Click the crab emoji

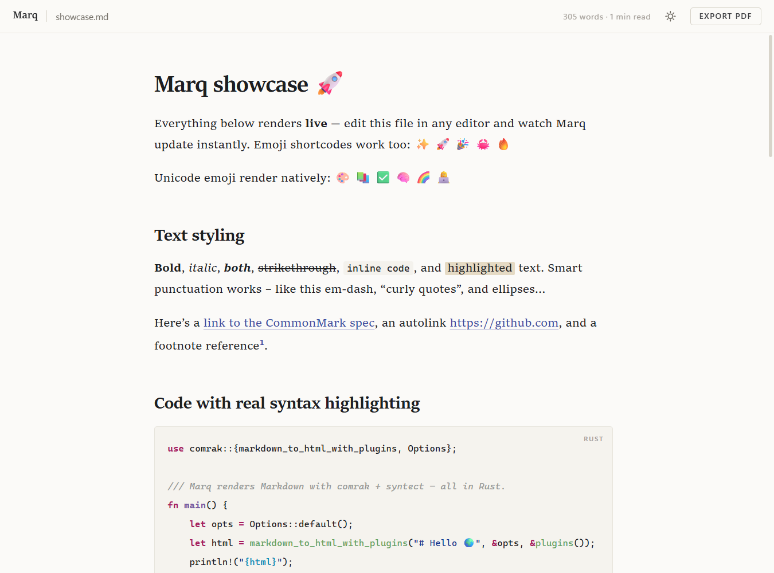click(x=483, y=144)
